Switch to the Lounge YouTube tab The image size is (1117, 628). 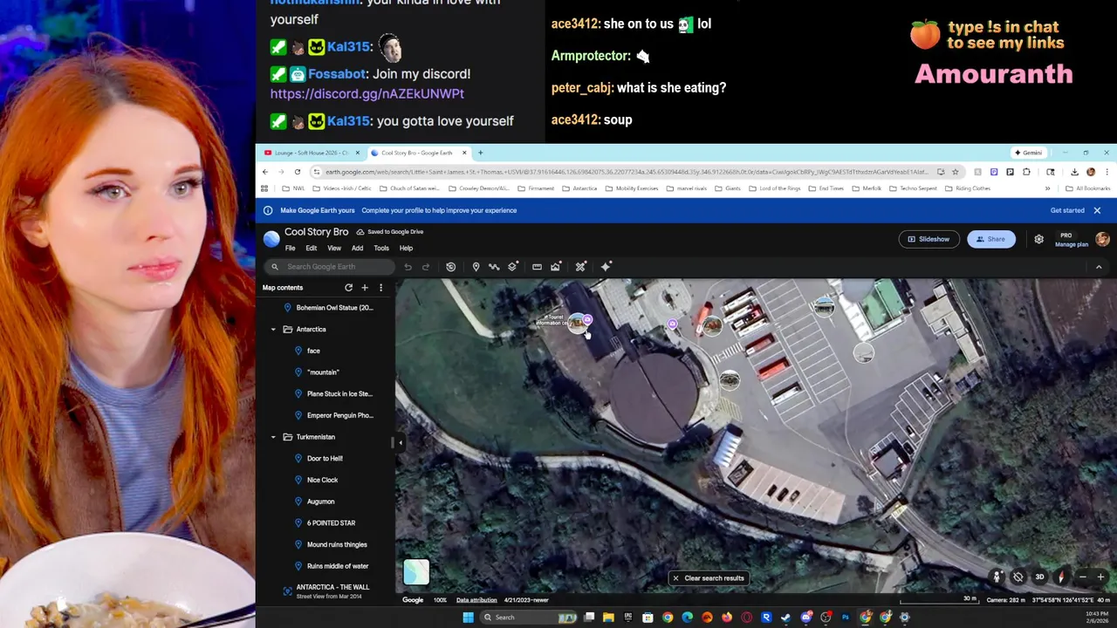[x=311, y=153]
